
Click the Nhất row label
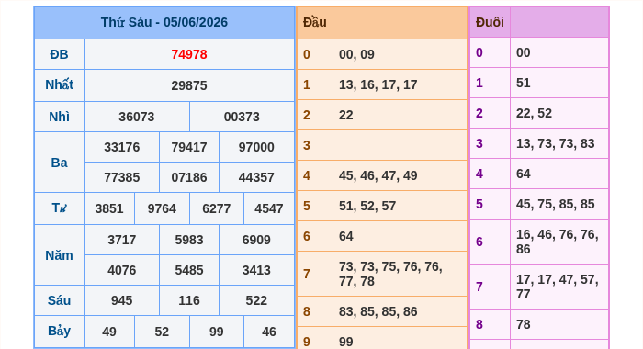point(59,84)
